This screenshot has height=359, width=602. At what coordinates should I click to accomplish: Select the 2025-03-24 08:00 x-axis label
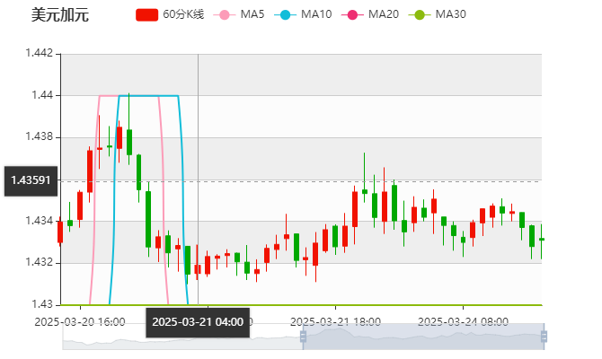[464, 320]
